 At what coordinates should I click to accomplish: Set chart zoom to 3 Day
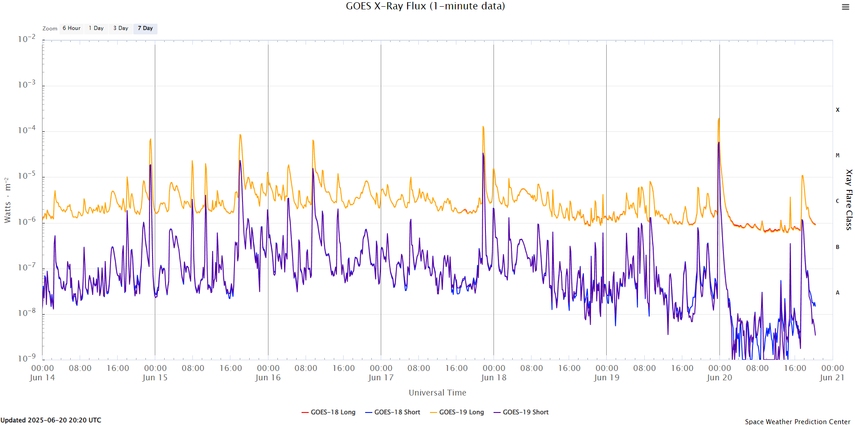pos(121,28)
